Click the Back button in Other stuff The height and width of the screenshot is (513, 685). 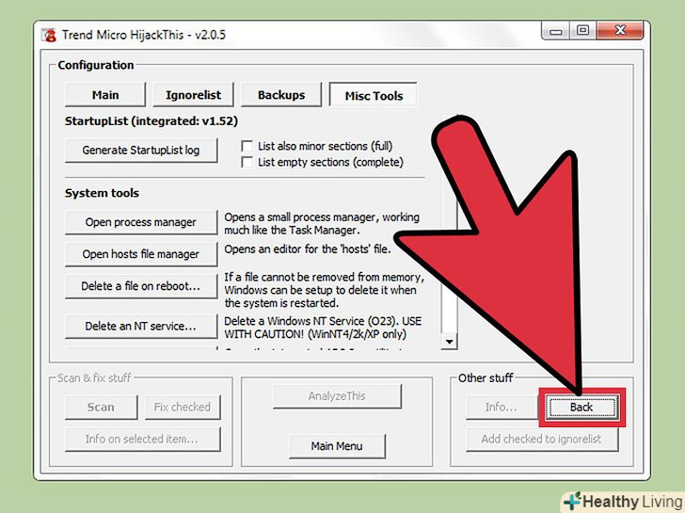581,408
